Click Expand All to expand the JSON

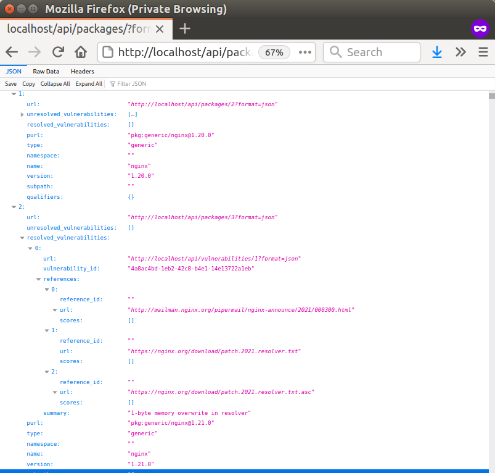coord(89,83)
